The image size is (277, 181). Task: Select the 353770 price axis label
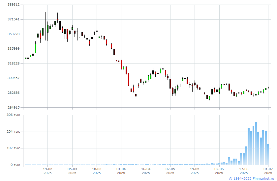[x=14, y=34]
